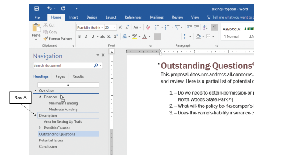Image resolution: width=283 pixels, height=159 pixels.
Task: Toggle bold formatting
Action: click(80, 36)
